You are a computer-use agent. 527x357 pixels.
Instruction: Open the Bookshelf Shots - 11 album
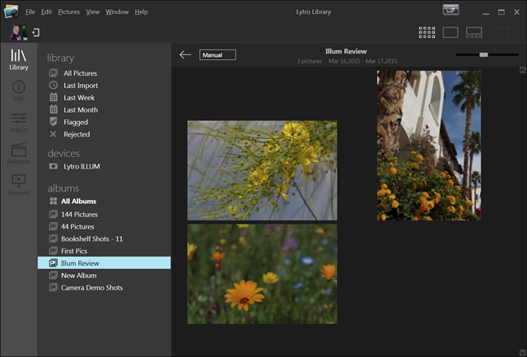(91, 239)
